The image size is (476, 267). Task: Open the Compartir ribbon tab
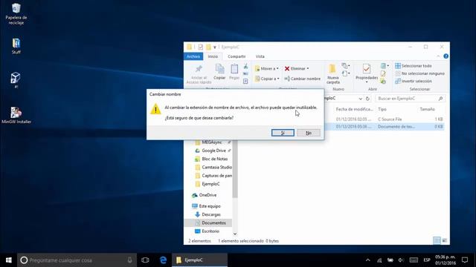coord(237,56)
